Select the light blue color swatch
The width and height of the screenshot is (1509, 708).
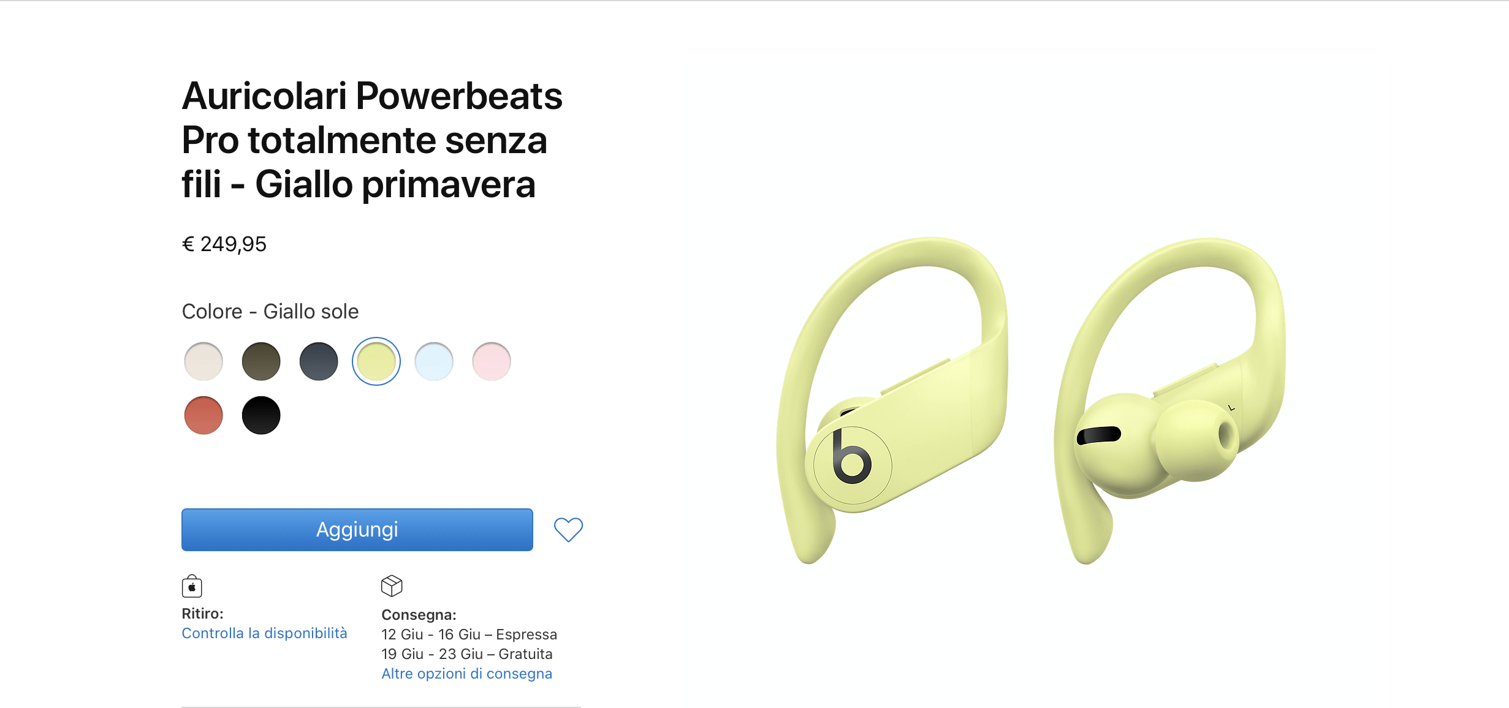point(434,361)
